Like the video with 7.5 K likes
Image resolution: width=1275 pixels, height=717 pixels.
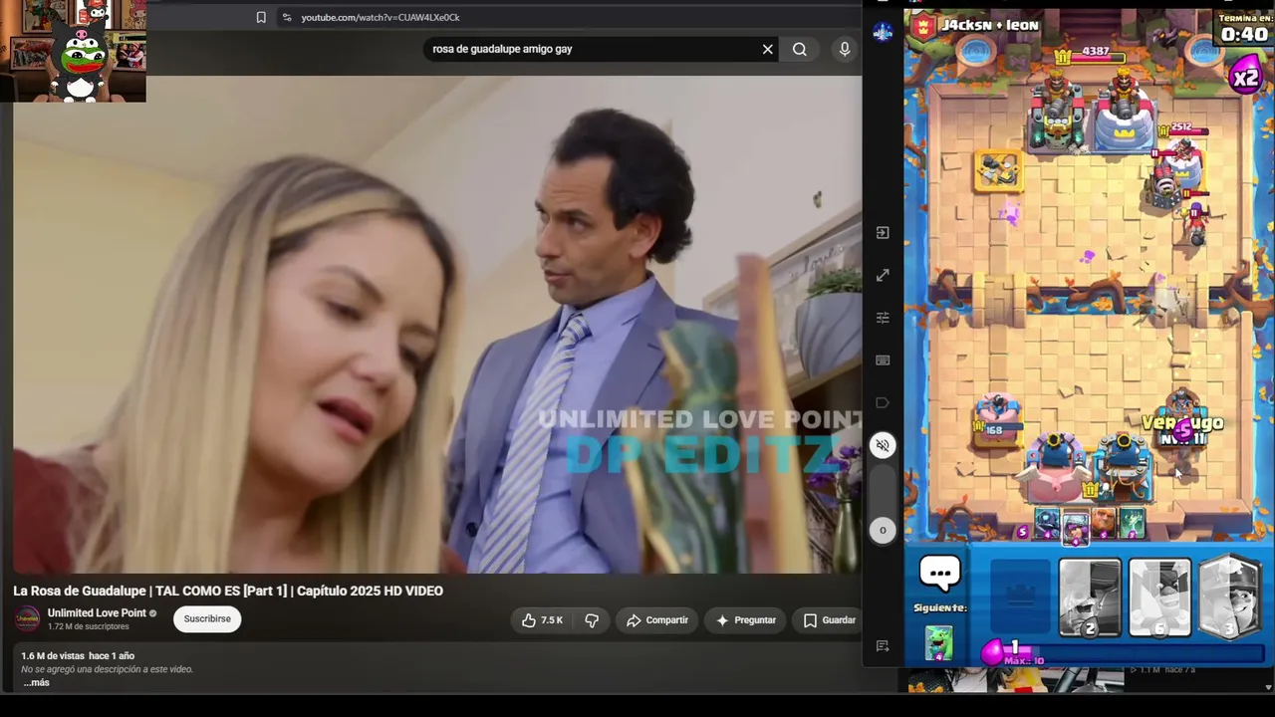pos(542,620)
